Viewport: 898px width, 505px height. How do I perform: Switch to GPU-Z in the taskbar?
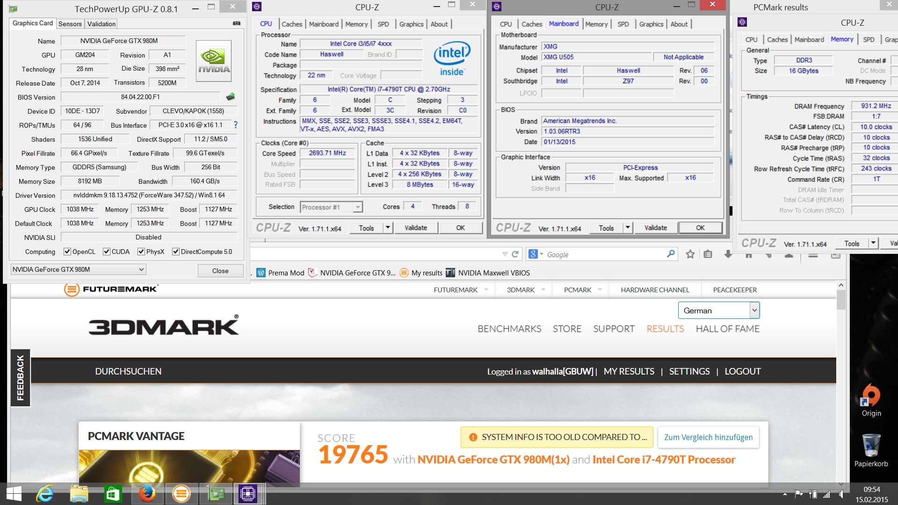click(216, 494)
